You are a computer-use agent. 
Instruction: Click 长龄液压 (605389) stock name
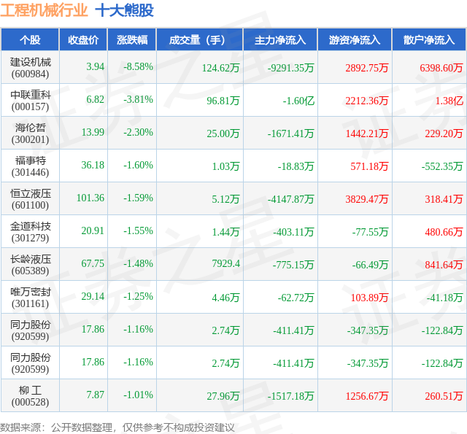30,264
